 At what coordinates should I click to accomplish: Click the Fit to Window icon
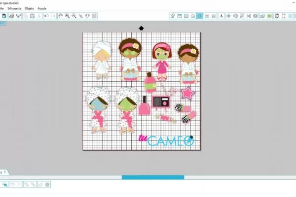click(x=94, y=16)
